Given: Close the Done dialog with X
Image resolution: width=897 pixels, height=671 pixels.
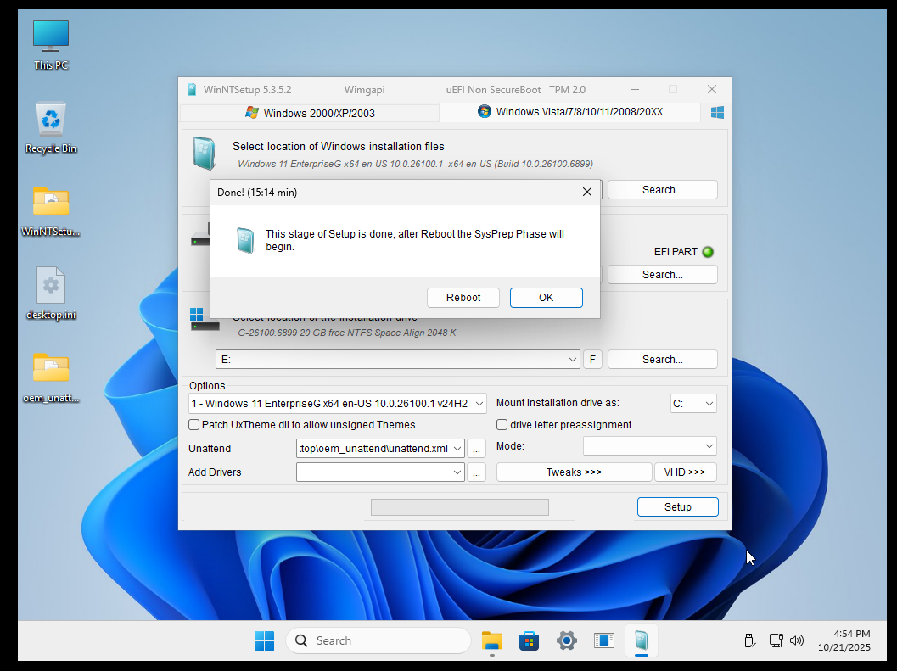Looking at the screenshot, I should click(587, 193).
